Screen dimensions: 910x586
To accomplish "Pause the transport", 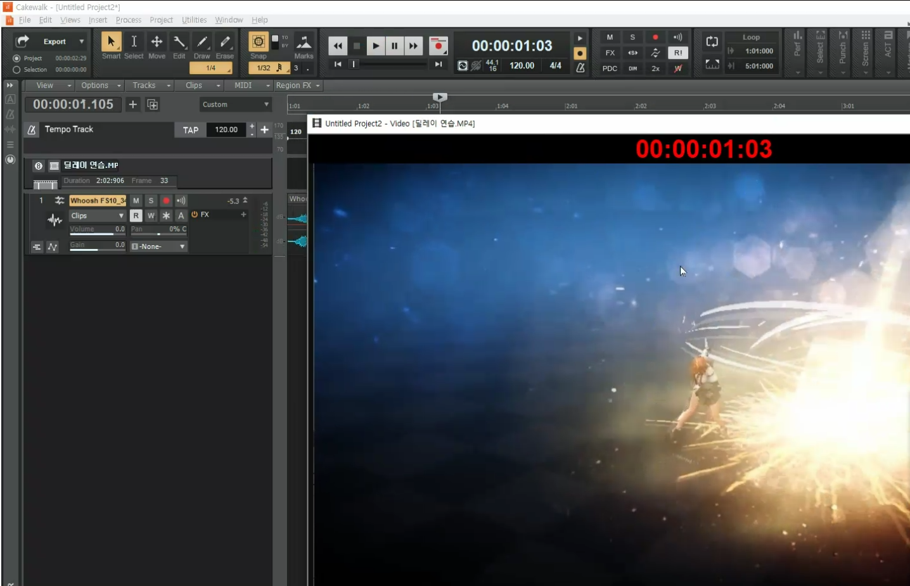I will click(394, 46).
